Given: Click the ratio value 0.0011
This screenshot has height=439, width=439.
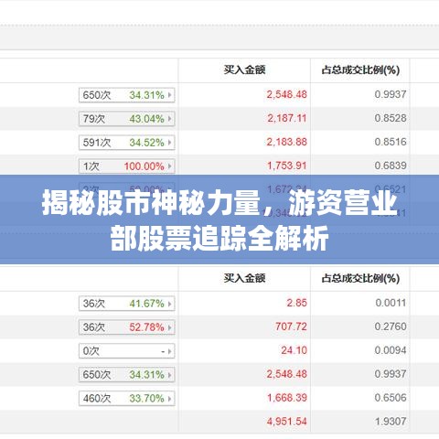Looking at the screenshot, I should point(391,303).
